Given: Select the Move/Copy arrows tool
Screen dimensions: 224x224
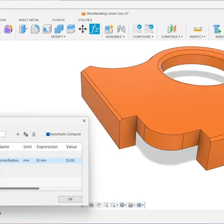Looking at the screenshot, I should tap(82, 29).
